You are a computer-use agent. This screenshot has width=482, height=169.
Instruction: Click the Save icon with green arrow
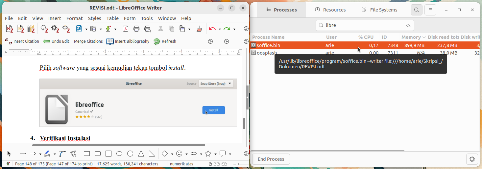pos(108,29)
